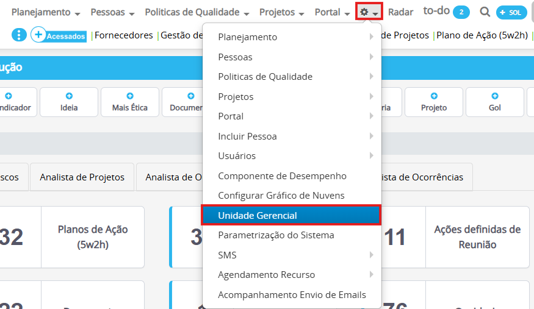Image resolution: width=534 pixels, height=309 pixels.
Task: Open the Planos de Ação (5w2h) card
Action: 93,237
